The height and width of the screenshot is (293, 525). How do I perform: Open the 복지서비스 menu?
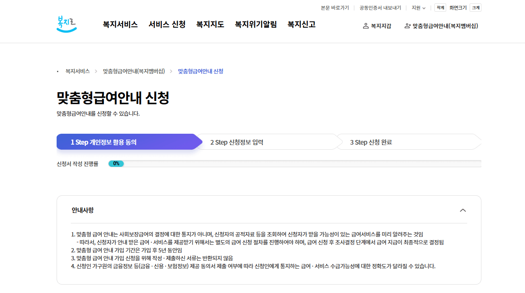tap(120, 24)
